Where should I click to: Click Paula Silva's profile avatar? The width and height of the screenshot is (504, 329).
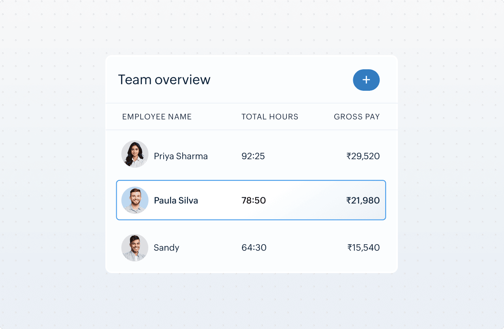(x=135, y=200)
